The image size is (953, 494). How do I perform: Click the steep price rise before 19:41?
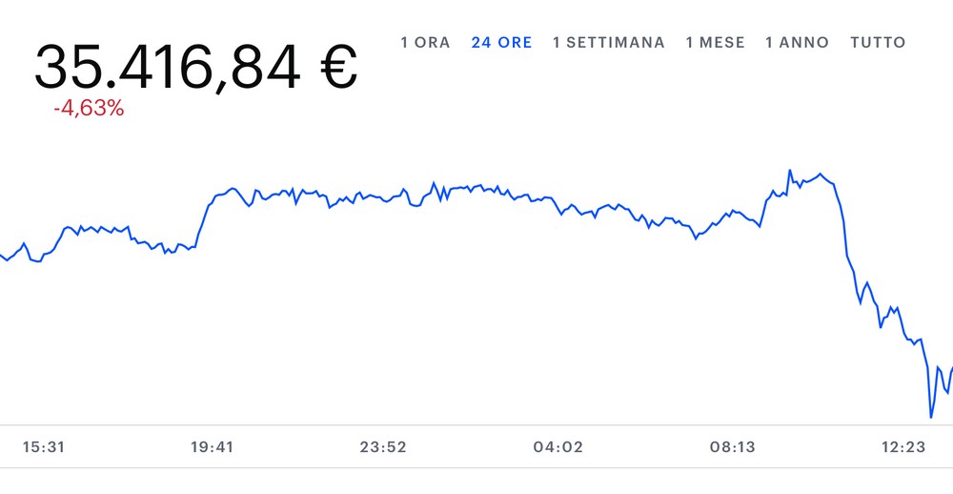click(204, 220)
